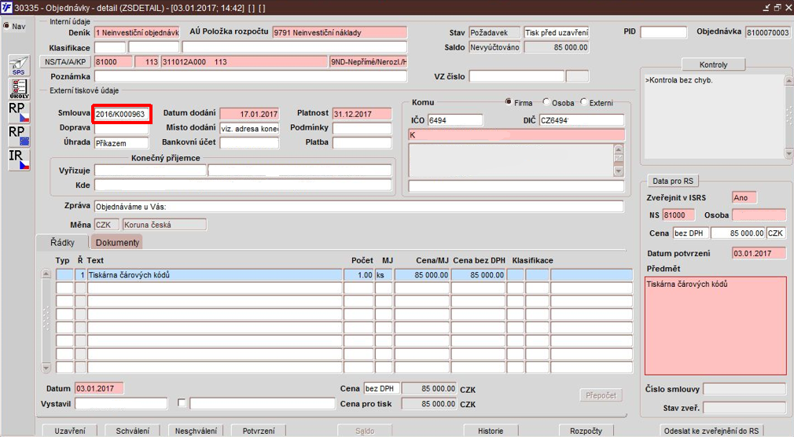Viewport: 794px width, 437px height.
Task: Click the Kontrola bez chyb message
Action: (679, 80)
